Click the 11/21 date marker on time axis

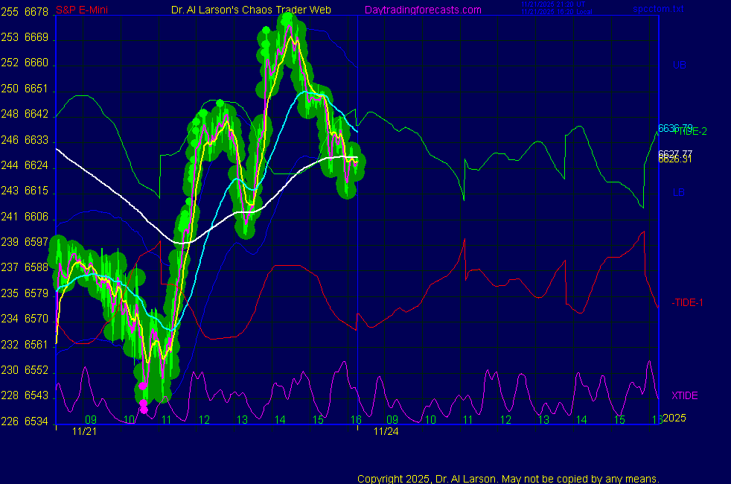[x=83, y=431]
